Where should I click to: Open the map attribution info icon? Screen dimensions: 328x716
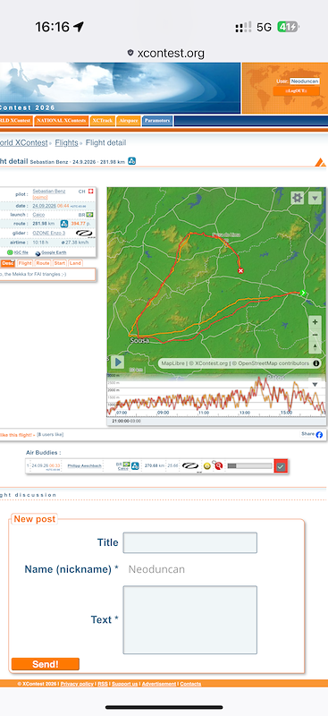point(316,363)
